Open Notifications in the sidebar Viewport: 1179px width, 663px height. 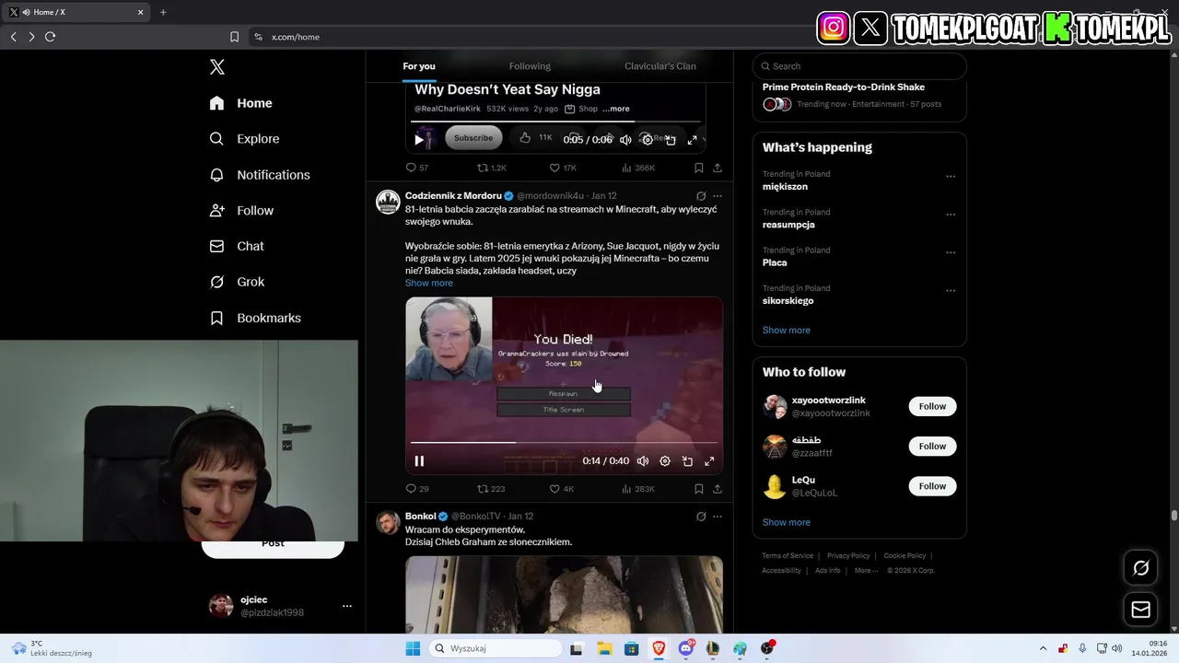pos(260,175)
